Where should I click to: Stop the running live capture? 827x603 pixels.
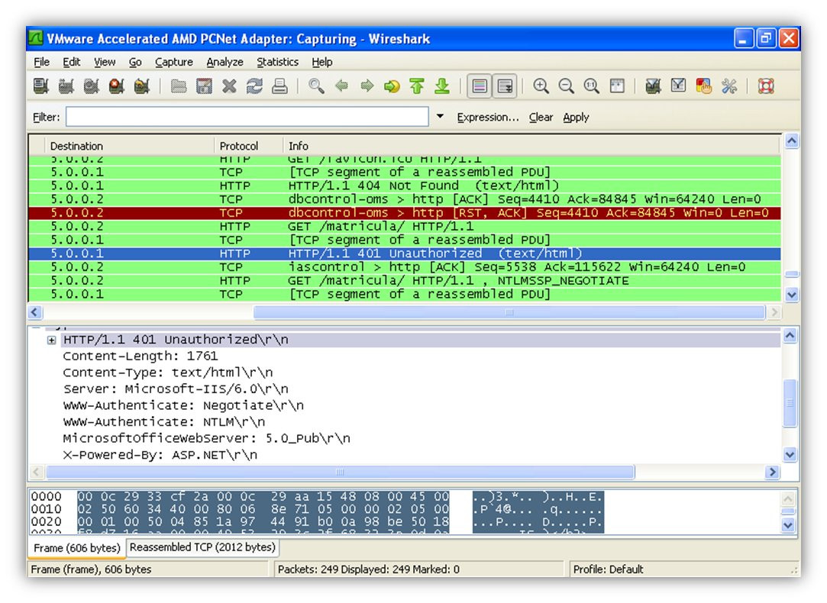click(x=117, y=86)
